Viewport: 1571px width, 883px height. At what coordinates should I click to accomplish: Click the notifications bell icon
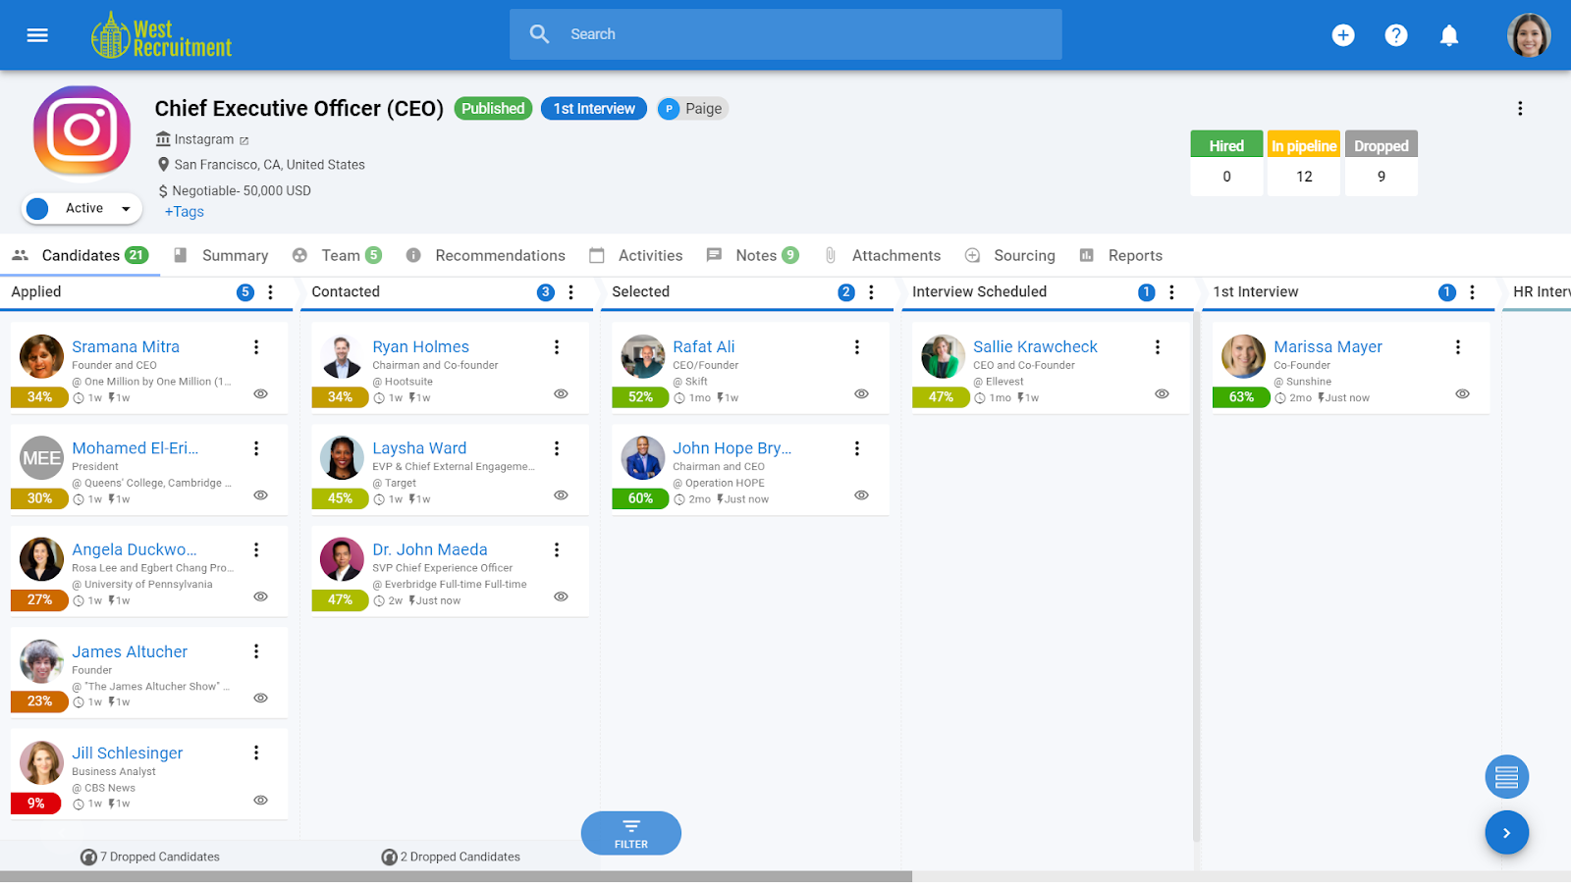tap(1449, 34)
